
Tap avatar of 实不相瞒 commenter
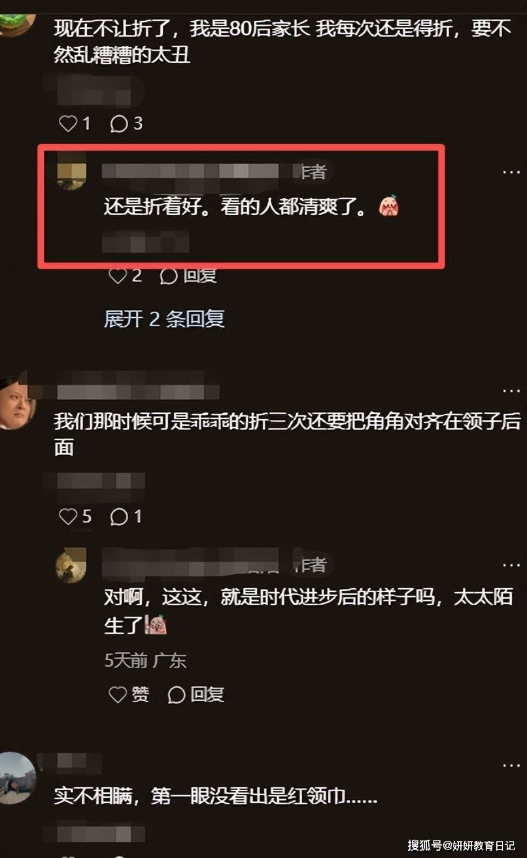coord(16,778)
